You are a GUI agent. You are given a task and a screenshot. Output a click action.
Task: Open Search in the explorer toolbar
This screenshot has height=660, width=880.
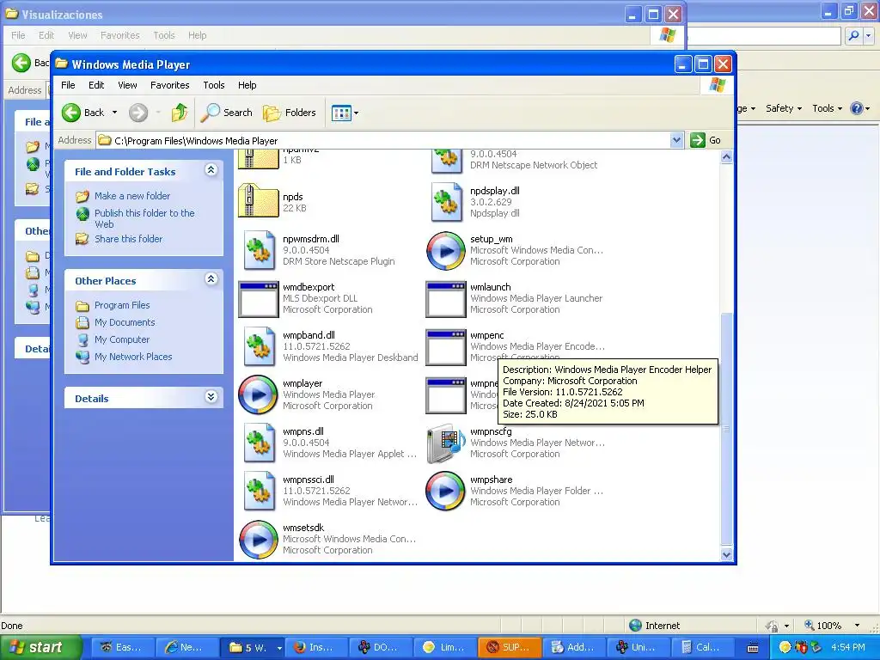(227, 113)
